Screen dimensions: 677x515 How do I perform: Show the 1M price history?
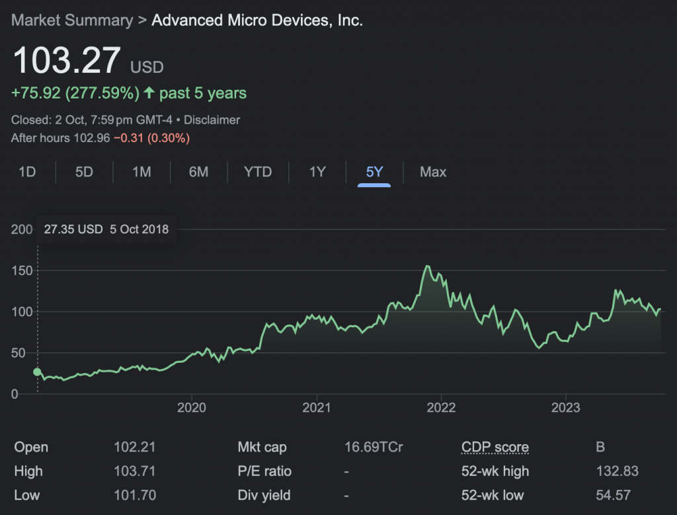pos(141,173)
